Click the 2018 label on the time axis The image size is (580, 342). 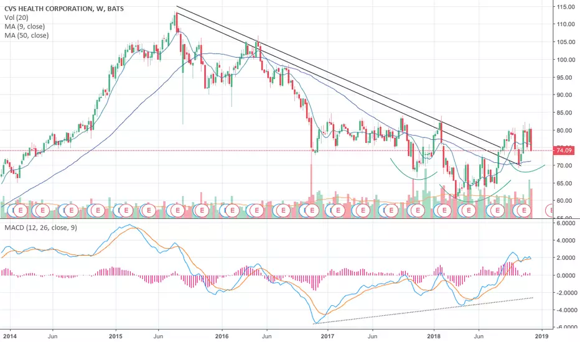(434, 336)
